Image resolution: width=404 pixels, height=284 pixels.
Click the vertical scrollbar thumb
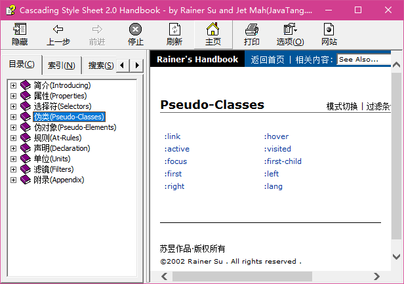[396, 155]
